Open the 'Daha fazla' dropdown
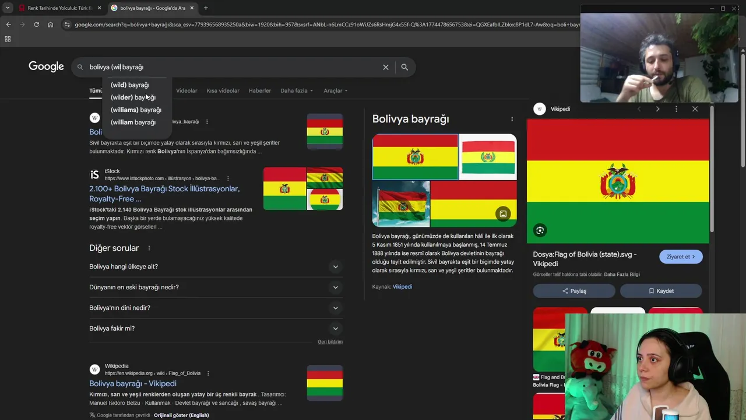Image resolution: width=746 pixels, height=420 pixels. [x=297, y=91]
